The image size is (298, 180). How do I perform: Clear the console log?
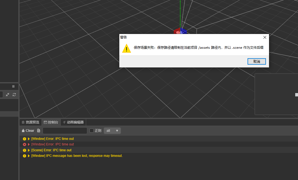point(28,131)
